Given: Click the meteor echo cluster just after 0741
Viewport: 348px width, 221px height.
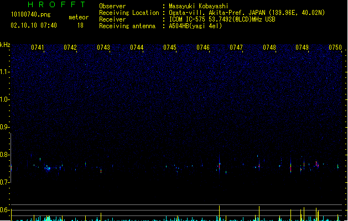Looking at the screenshot, I should [x=48, y=169].
